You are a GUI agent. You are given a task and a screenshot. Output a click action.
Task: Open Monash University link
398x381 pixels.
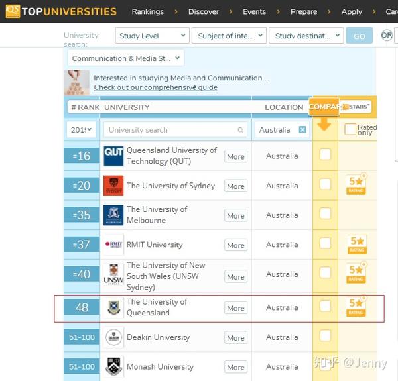click(x=160, y=367)
